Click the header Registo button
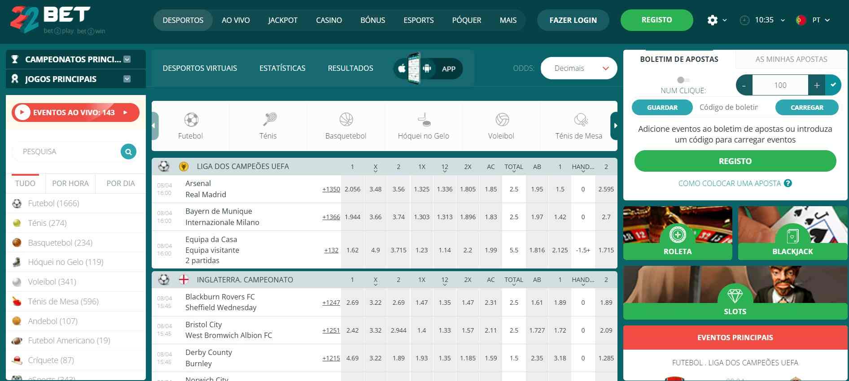Viewport: 849px width, 381px height. [x=656, y=20]
